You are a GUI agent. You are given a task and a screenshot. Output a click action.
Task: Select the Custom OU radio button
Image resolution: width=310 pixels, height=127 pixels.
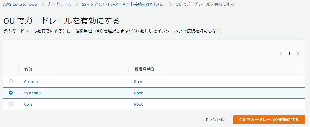[x=11, y=81]
